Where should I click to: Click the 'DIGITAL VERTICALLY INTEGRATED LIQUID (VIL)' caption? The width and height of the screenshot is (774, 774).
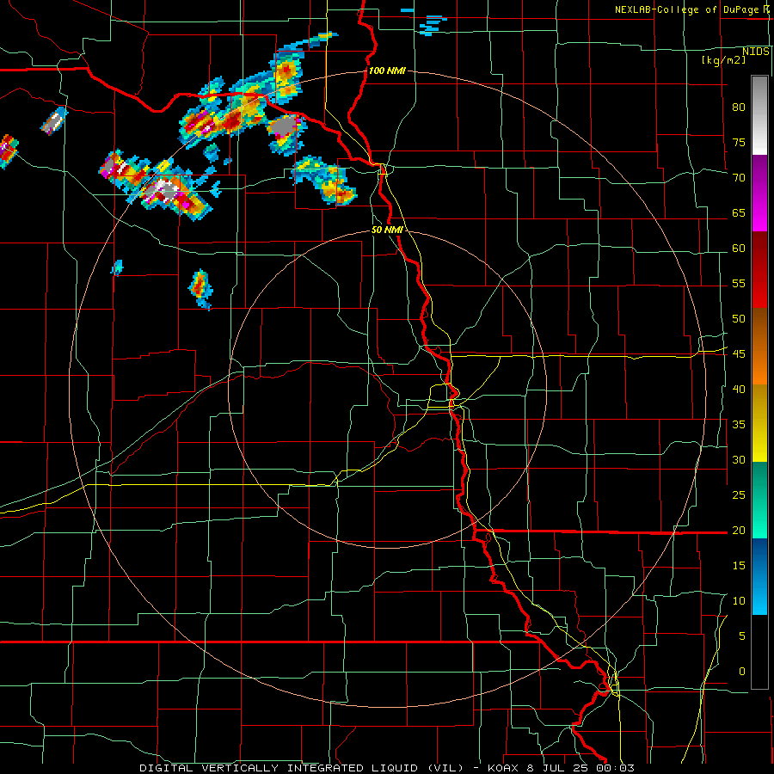[x=302, y=768]
